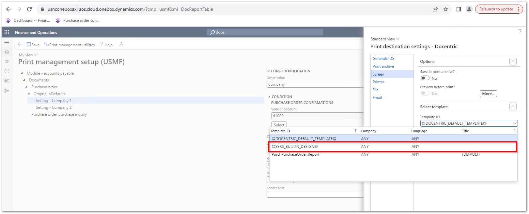Toggle Save in print archive switch
The height and width of the screenshot is (214, 529).
tap(425, 78)
